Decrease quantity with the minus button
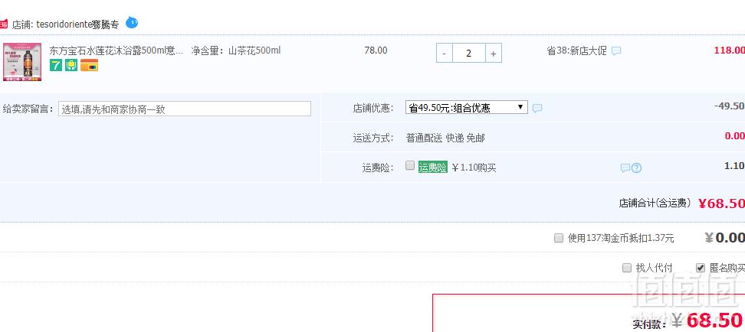The height and width of the screenshot is (332, 745). [445, 53]
